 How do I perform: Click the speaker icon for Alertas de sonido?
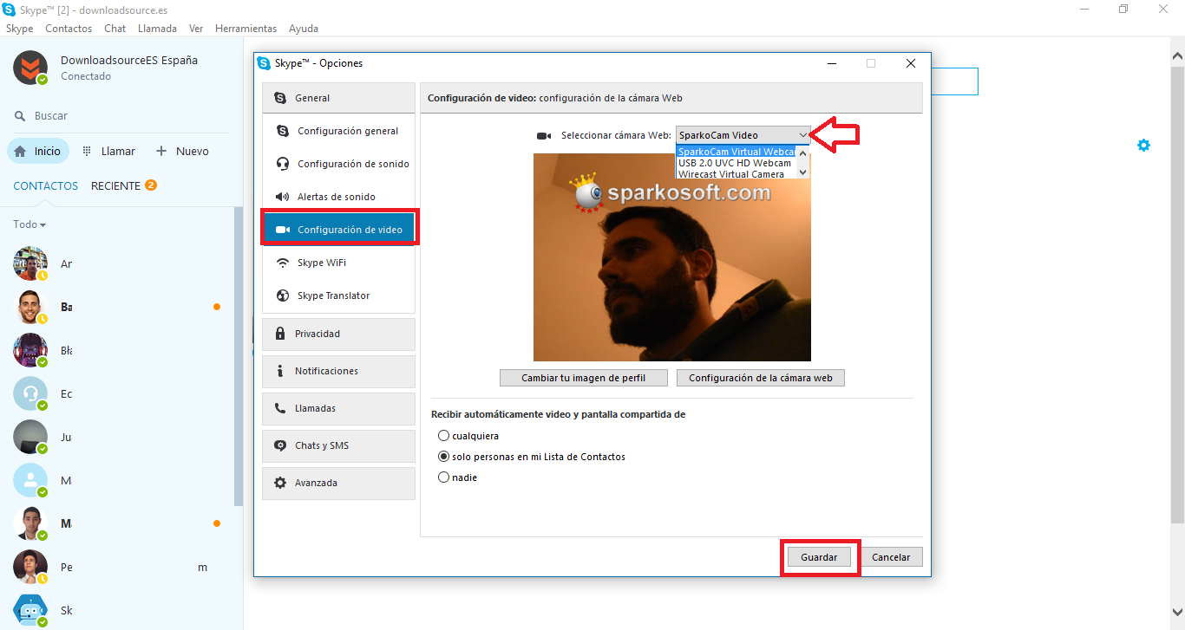click(283, 197)
